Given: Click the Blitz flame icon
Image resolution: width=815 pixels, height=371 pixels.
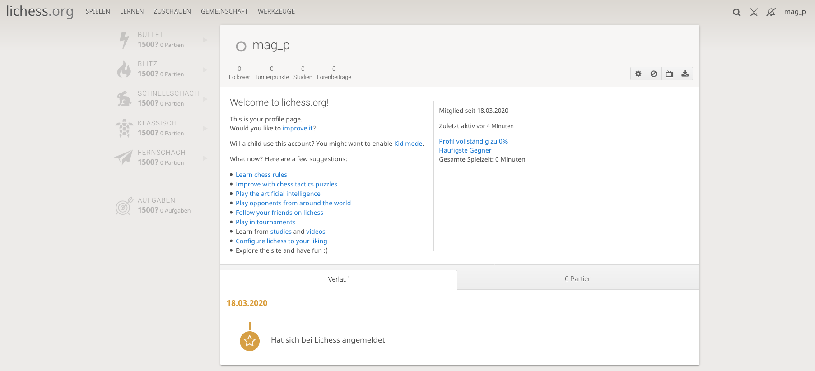Looking at the screenshot, I should [x=124, y=69].
